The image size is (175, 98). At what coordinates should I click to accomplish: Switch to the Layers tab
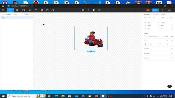pos(8,14)
